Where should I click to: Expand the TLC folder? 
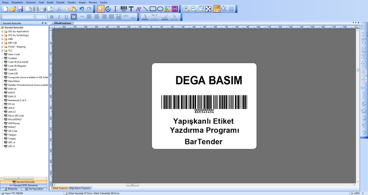click(2, 50)
